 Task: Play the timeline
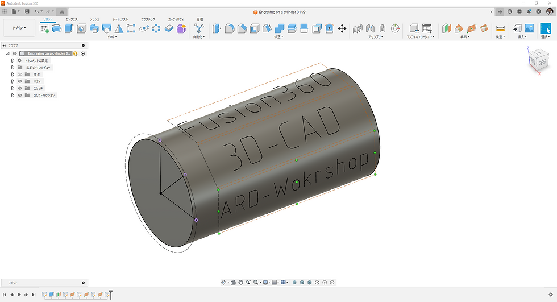click(x=19, y=295)
